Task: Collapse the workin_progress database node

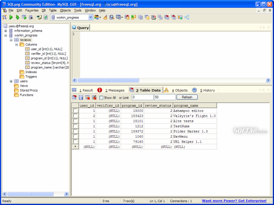Action: [6, 35]
